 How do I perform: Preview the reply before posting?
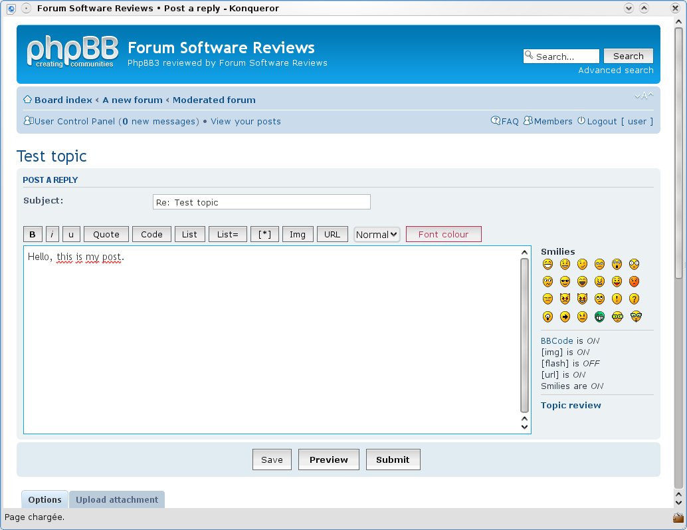328,459
